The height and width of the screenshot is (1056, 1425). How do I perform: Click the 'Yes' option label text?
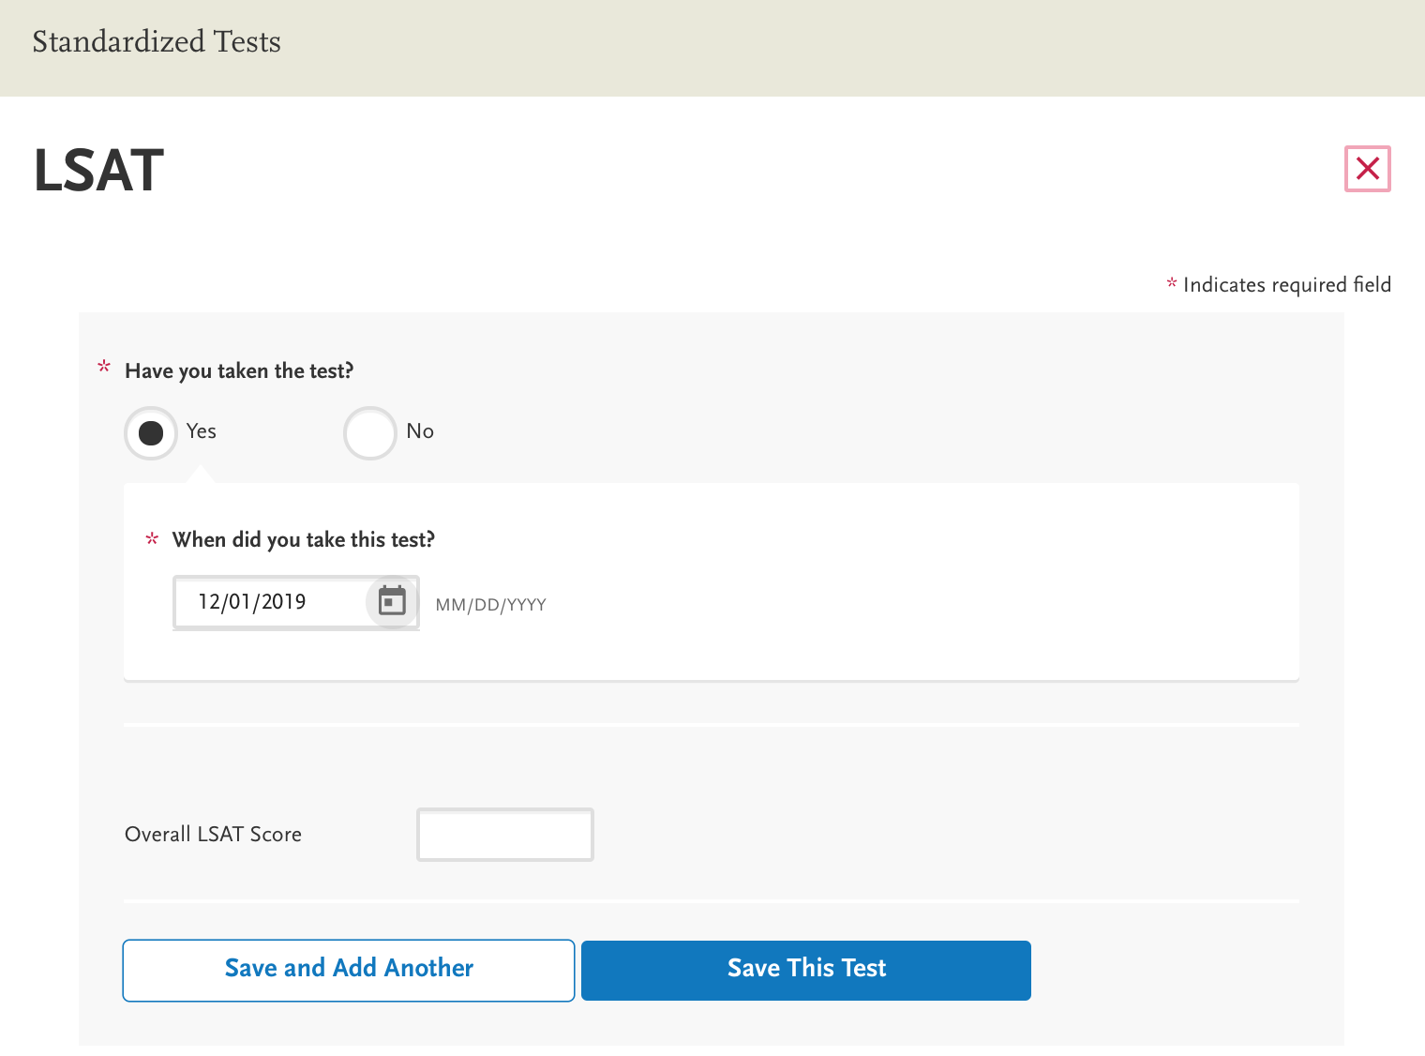(x=202, y=431)
